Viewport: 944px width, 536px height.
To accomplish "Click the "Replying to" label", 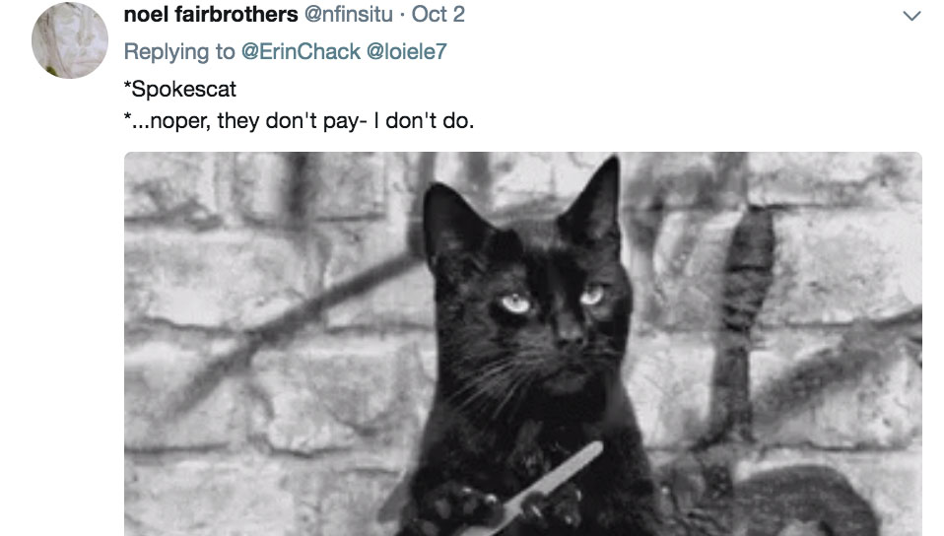I will [179, 52].
